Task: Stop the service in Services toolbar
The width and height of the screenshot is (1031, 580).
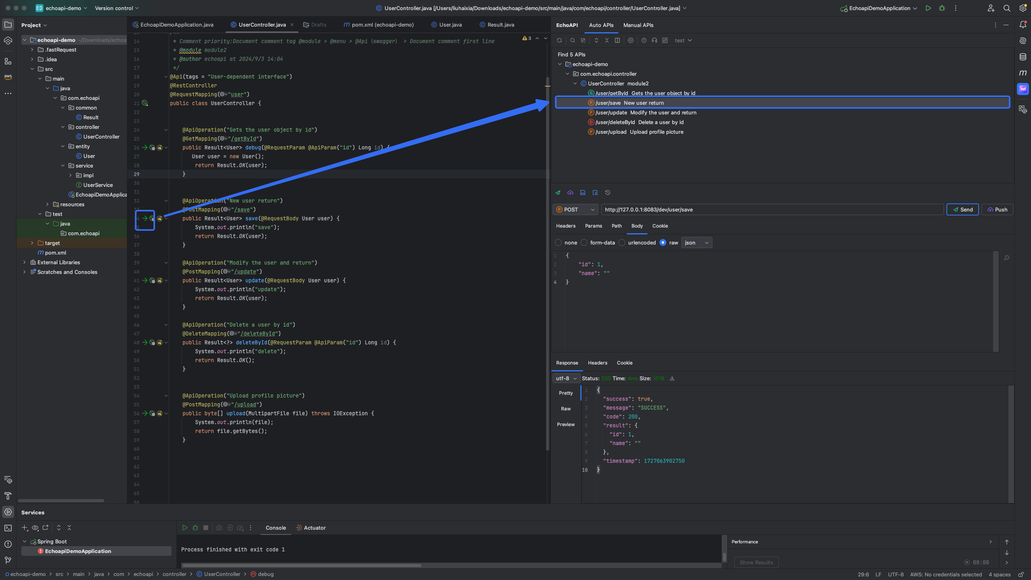Action: 206,528
